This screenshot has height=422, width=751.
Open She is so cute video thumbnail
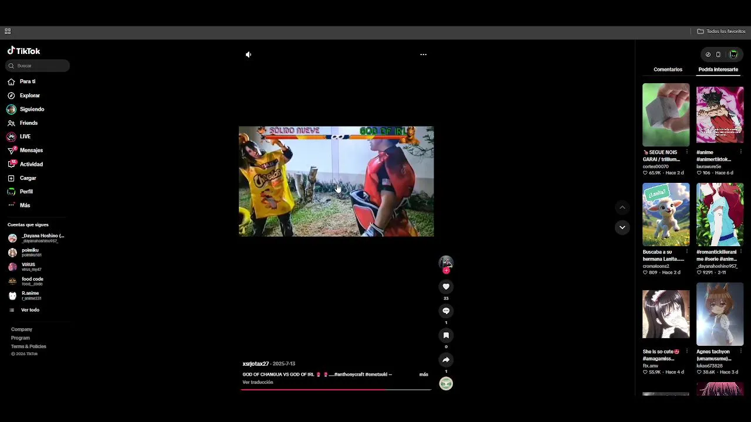pos(666,314)
